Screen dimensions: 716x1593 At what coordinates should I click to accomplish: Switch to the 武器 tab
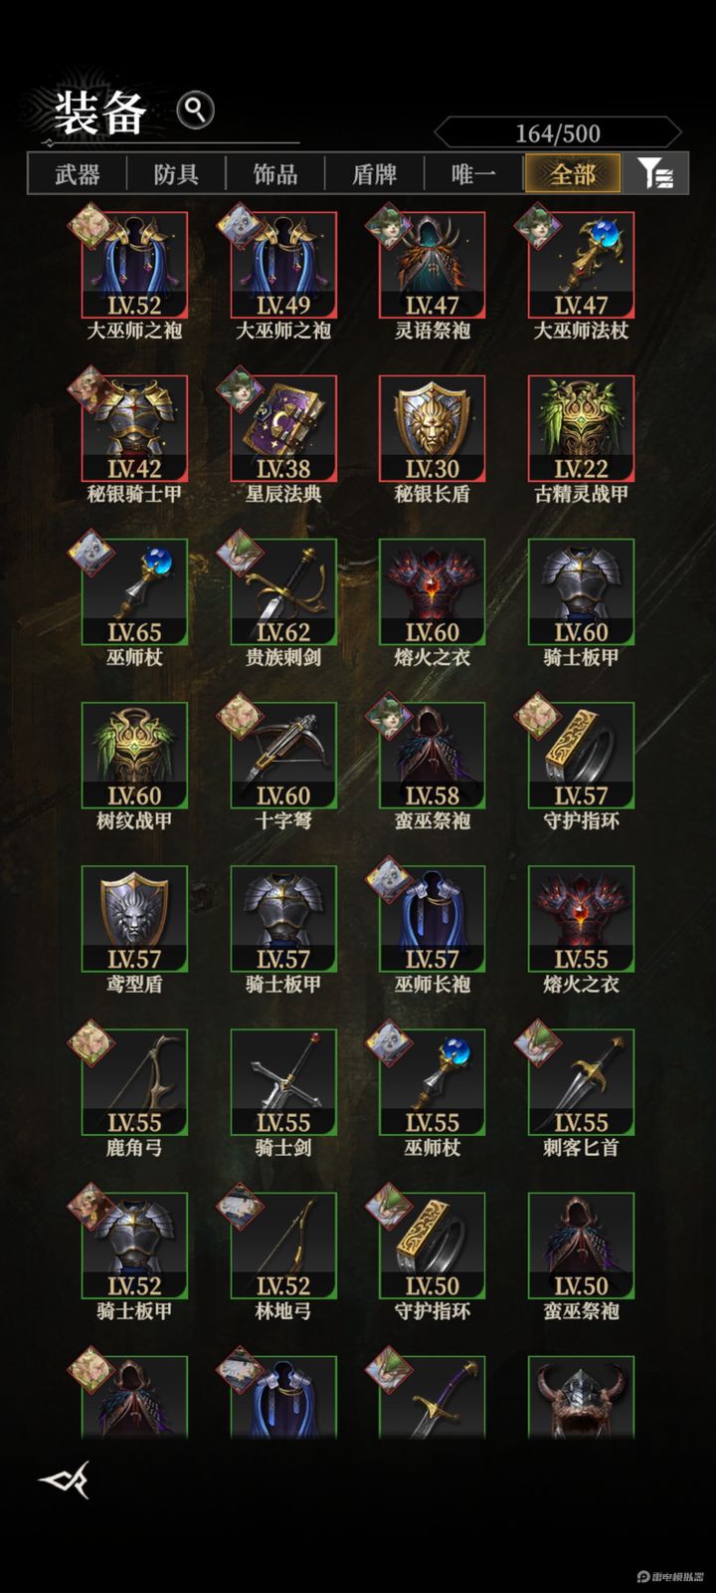point(78,174)
